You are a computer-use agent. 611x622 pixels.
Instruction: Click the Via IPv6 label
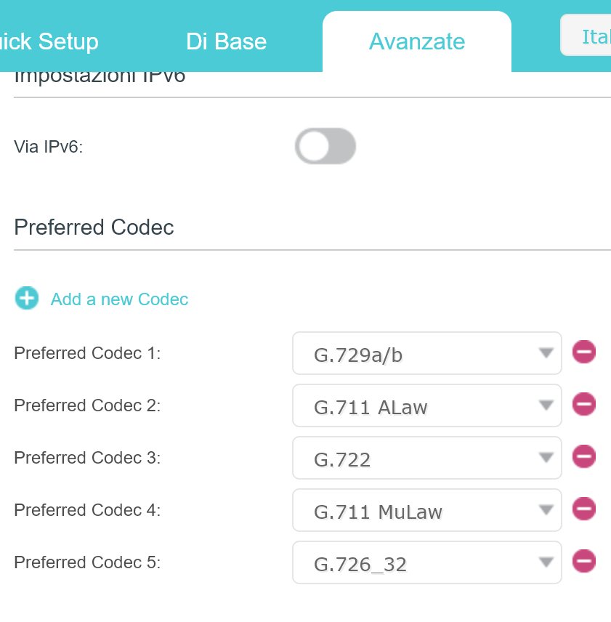coord(49,147)
